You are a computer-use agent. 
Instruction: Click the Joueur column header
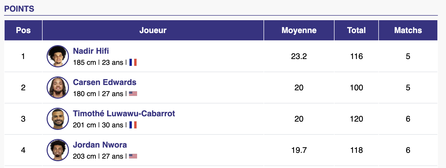pyautogui.click(x=153, y=30)
